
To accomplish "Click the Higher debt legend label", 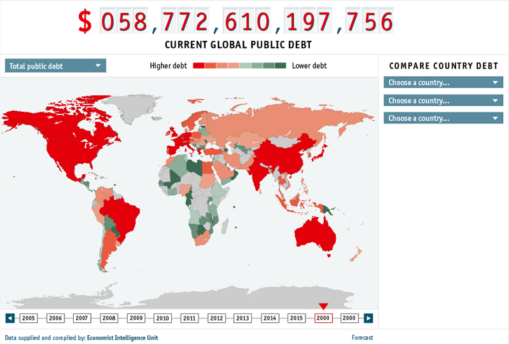I will click(x=168, y=65).
